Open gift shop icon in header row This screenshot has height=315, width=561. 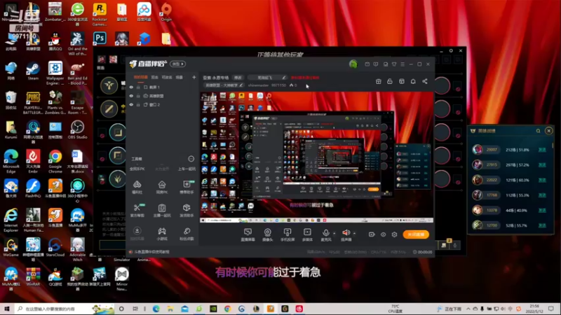(379, 81)
